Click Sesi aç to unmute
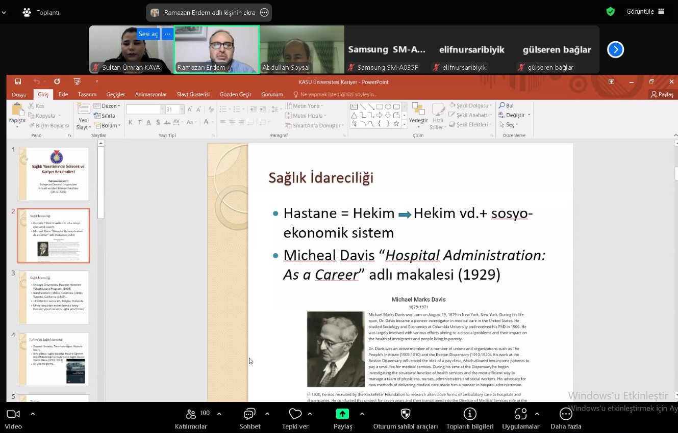678x433 pixels. (148, 34)
